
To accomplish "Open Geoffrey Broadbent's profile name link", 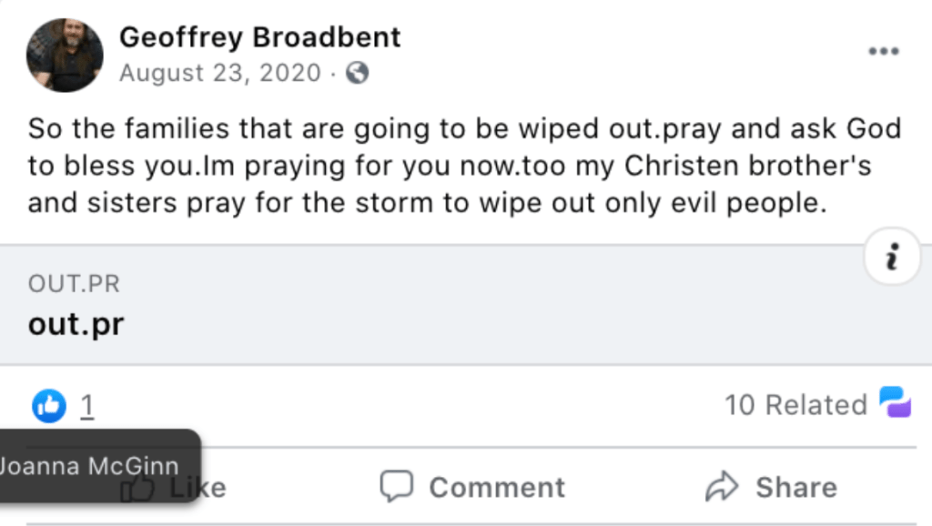I will click(x=260, y=37).
